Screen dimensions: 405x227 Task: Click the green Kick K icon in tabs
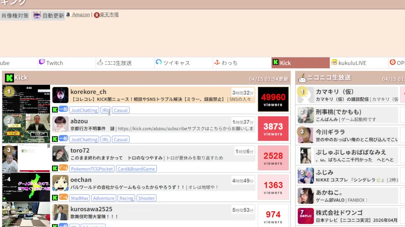tap(276, 62)
